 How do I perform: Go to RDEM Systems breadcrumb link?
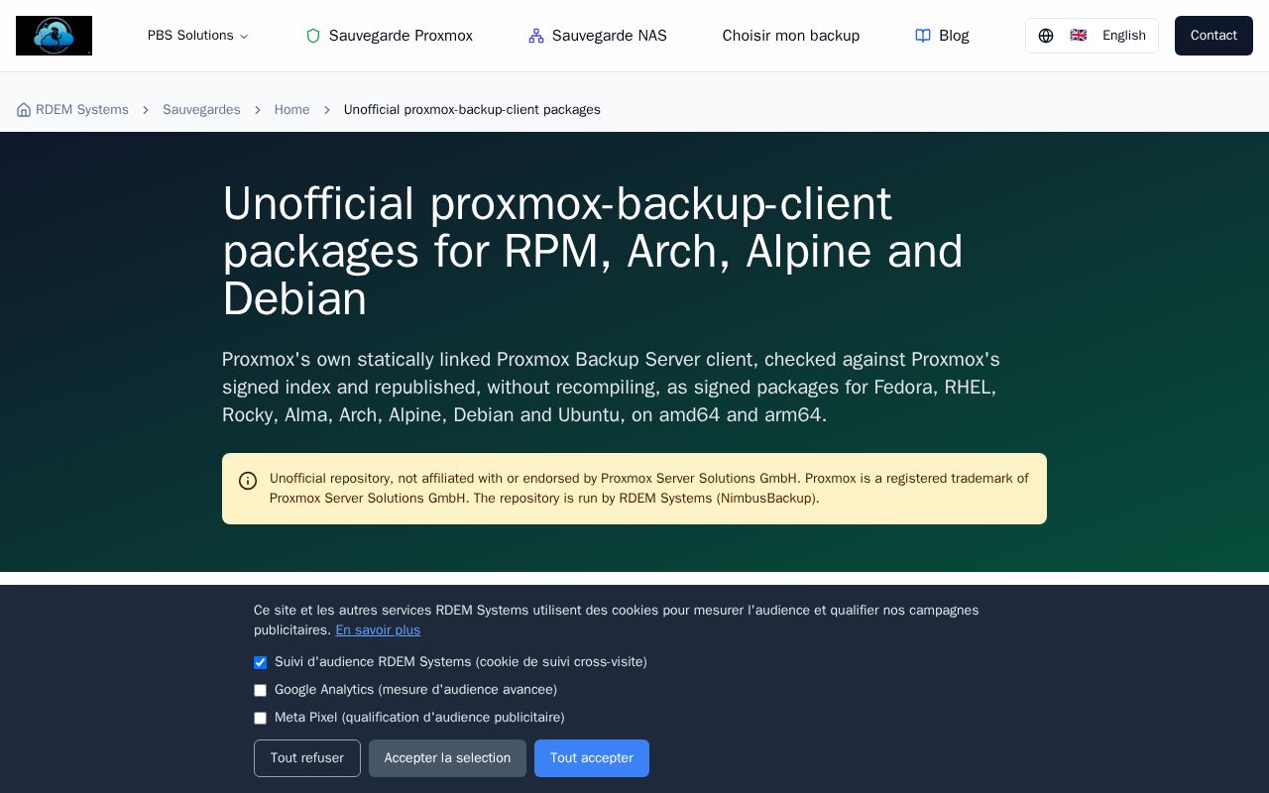(72, 110)
